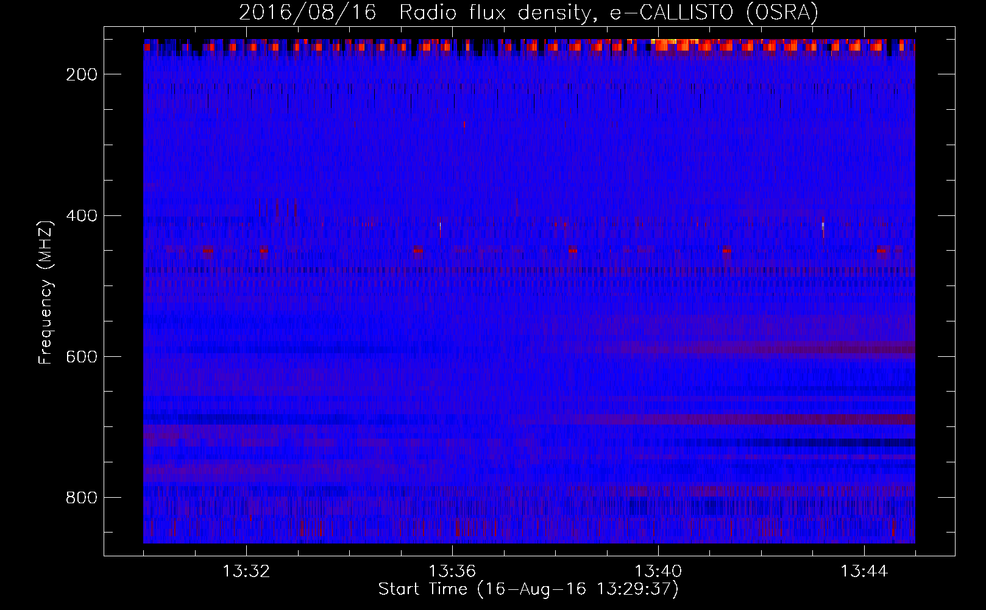Click the 600 frequency tick label
The image size is (986, 610).
pos(82,357)
